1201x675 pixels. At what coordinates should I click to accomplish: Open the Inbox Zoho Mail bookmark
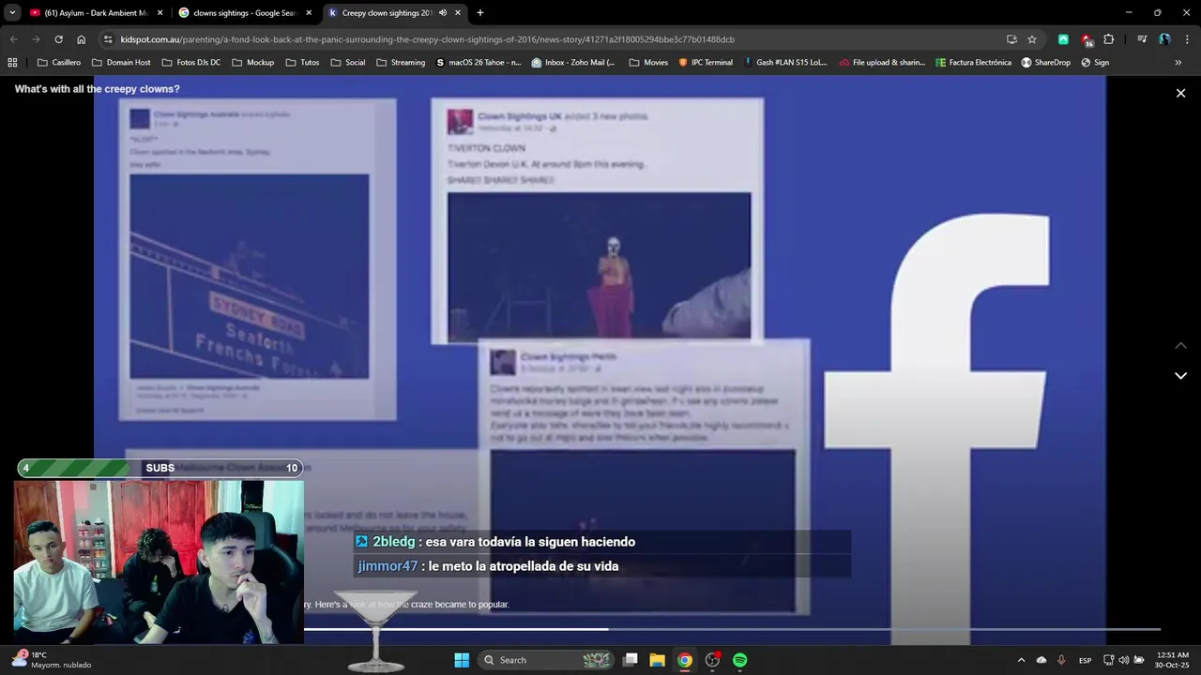(573, 63)
